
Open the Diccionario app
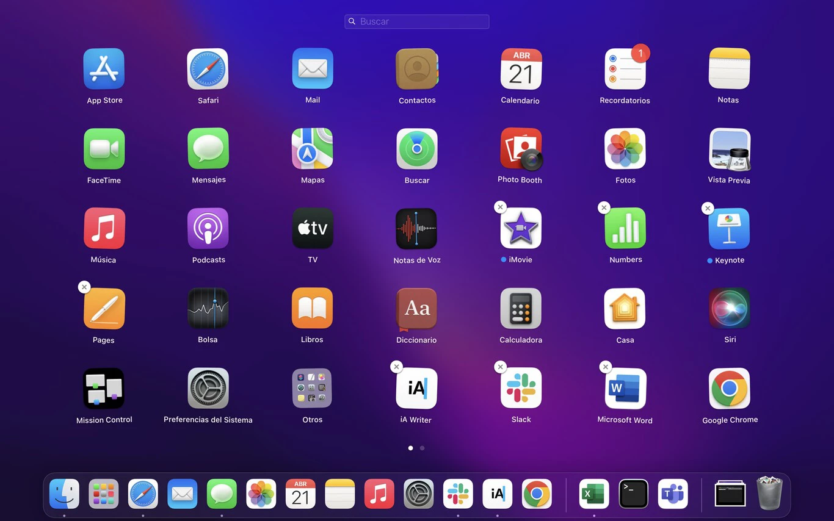(x=417, y=309)
